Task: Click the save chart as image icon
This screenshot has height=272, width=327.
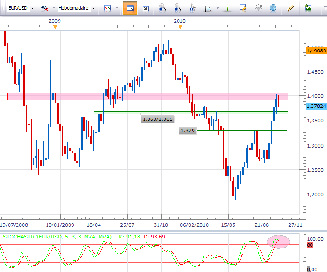Action: click(308, 8)
